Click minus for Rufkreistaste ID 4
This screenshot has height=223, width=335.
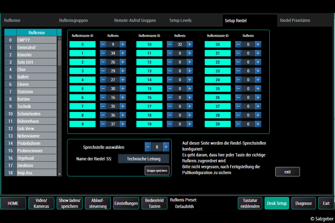click(103, 80)
